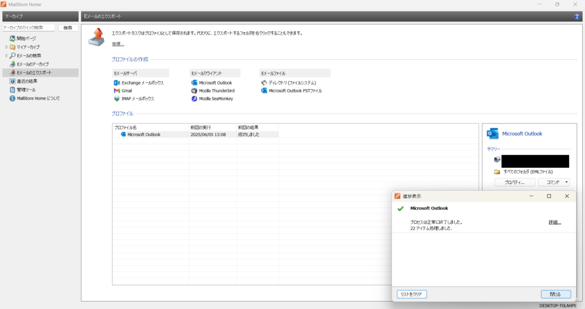Sort by the 前回の実行 column header
The width and height of the screenshot is (585, 309).
213,127
